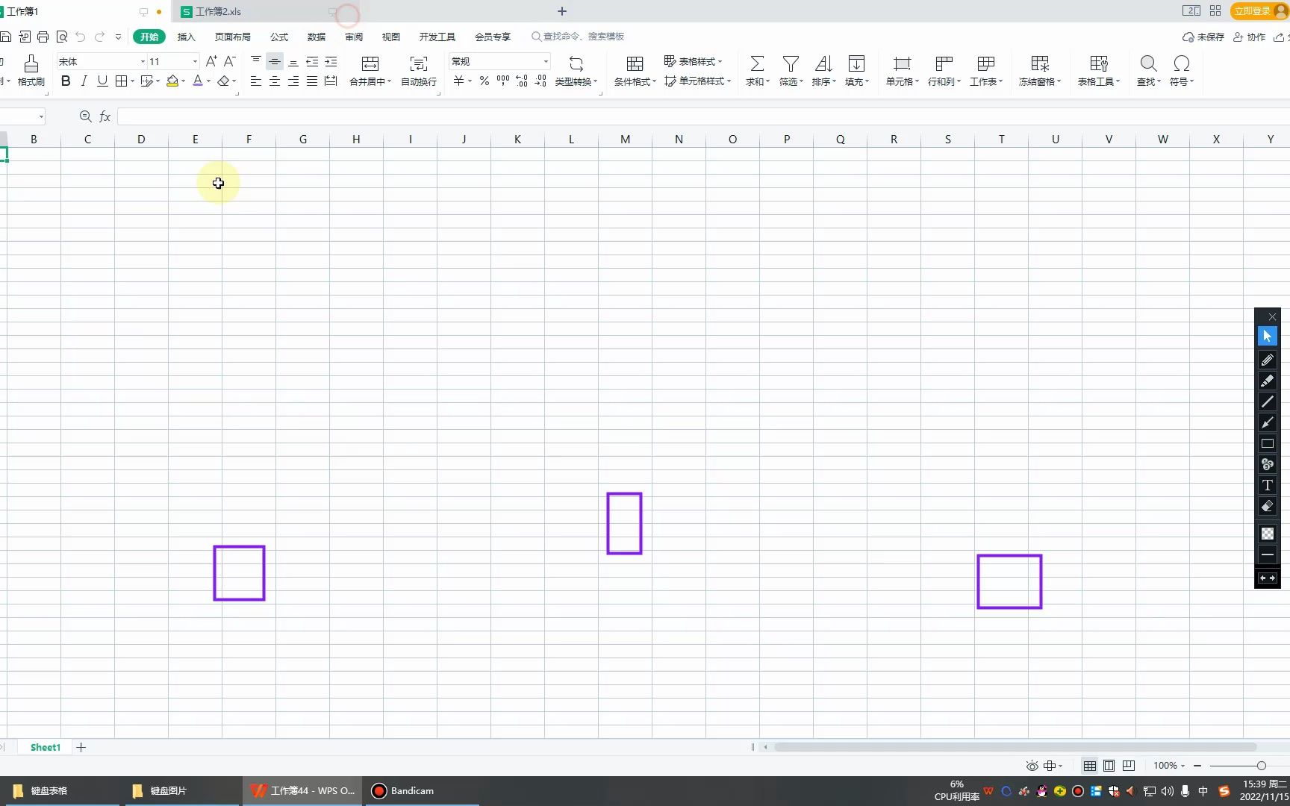Screen dimensions: 1290x806
Task: Decrease font size with the A- icon
Action: 230,61
